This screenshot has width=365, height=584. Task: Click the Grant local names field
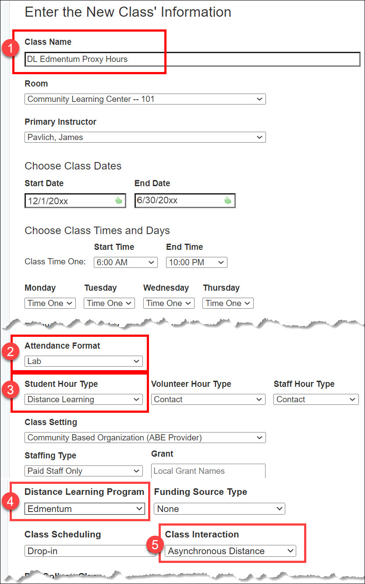[x=208, y=471]
